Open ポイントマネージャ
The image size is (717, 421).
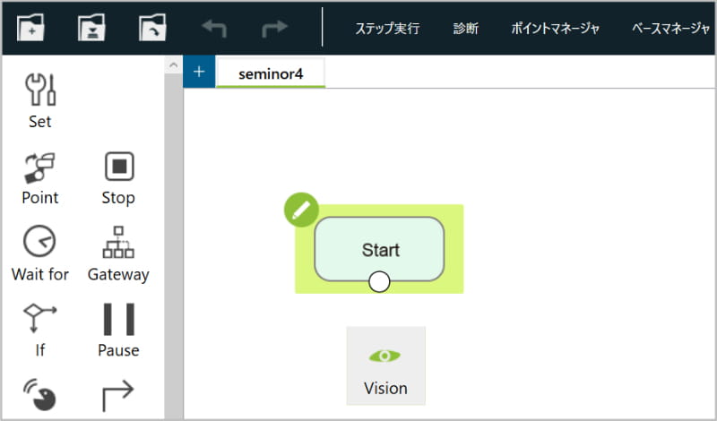pos(555,29)
